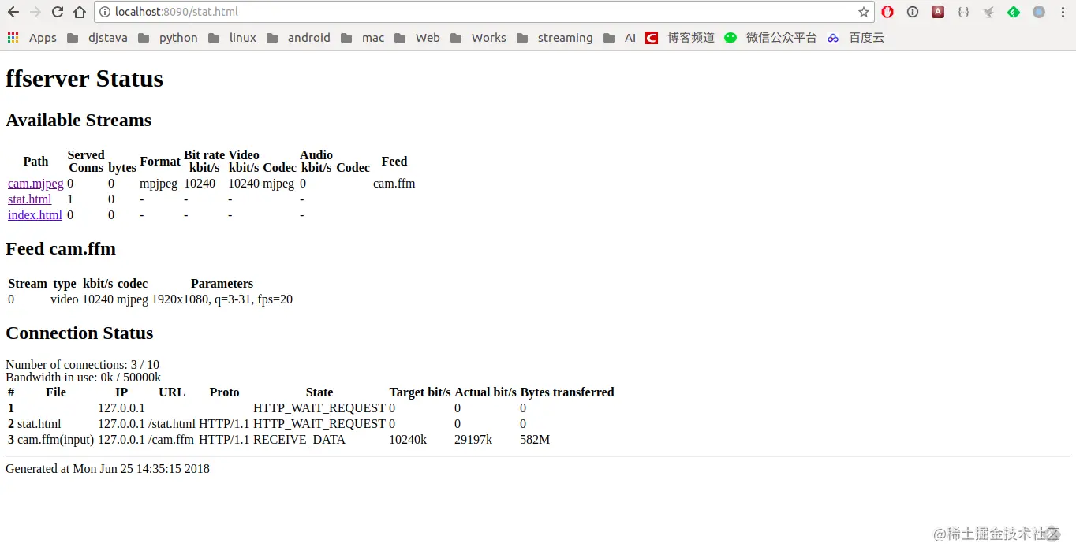
Task: Click inside the address bar
Action: coord(316,12)
